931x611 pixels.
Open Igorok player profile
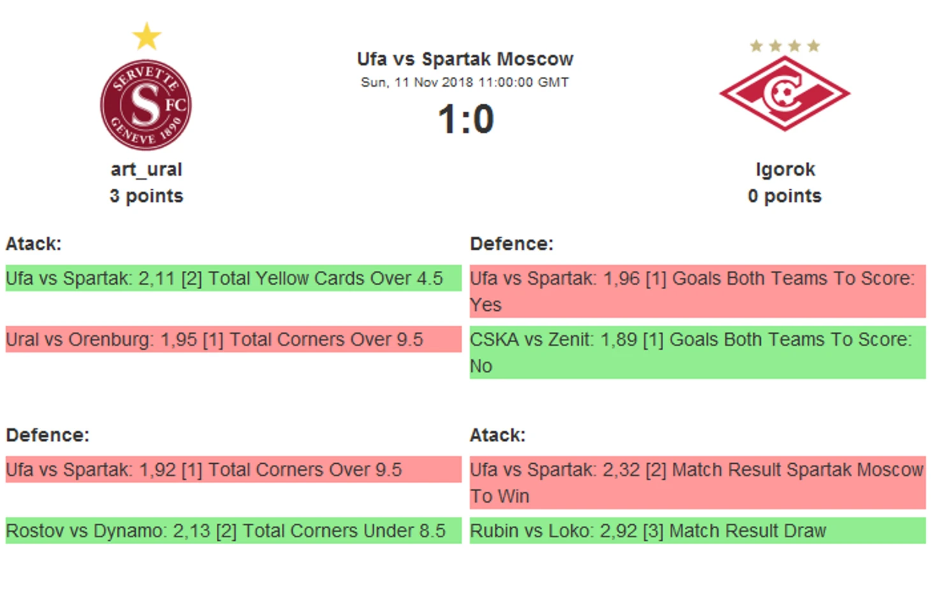point(785,169)
